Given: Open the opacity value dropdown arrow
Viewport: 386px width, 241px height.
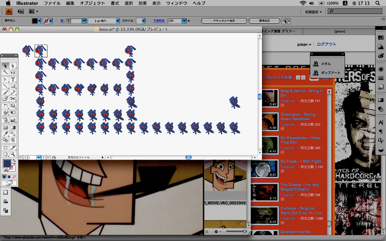Looking at the screenshot, I should click(184, 21).
